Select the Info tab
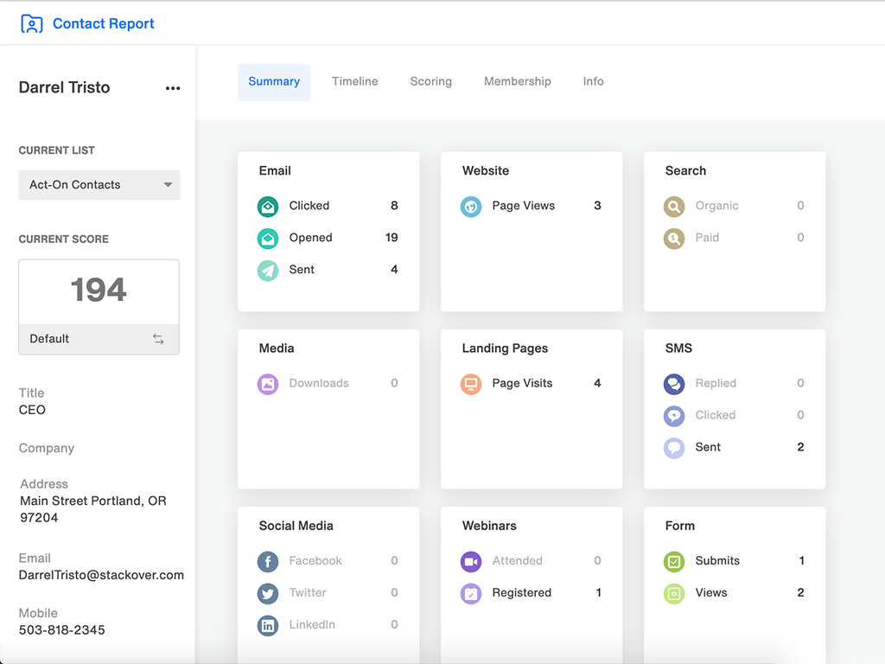 (x=594, y=81)
